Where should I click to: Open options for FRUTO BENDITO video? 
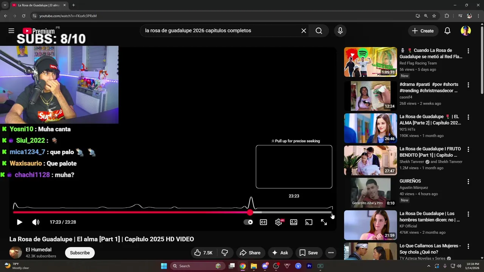[x=468, y=150]
